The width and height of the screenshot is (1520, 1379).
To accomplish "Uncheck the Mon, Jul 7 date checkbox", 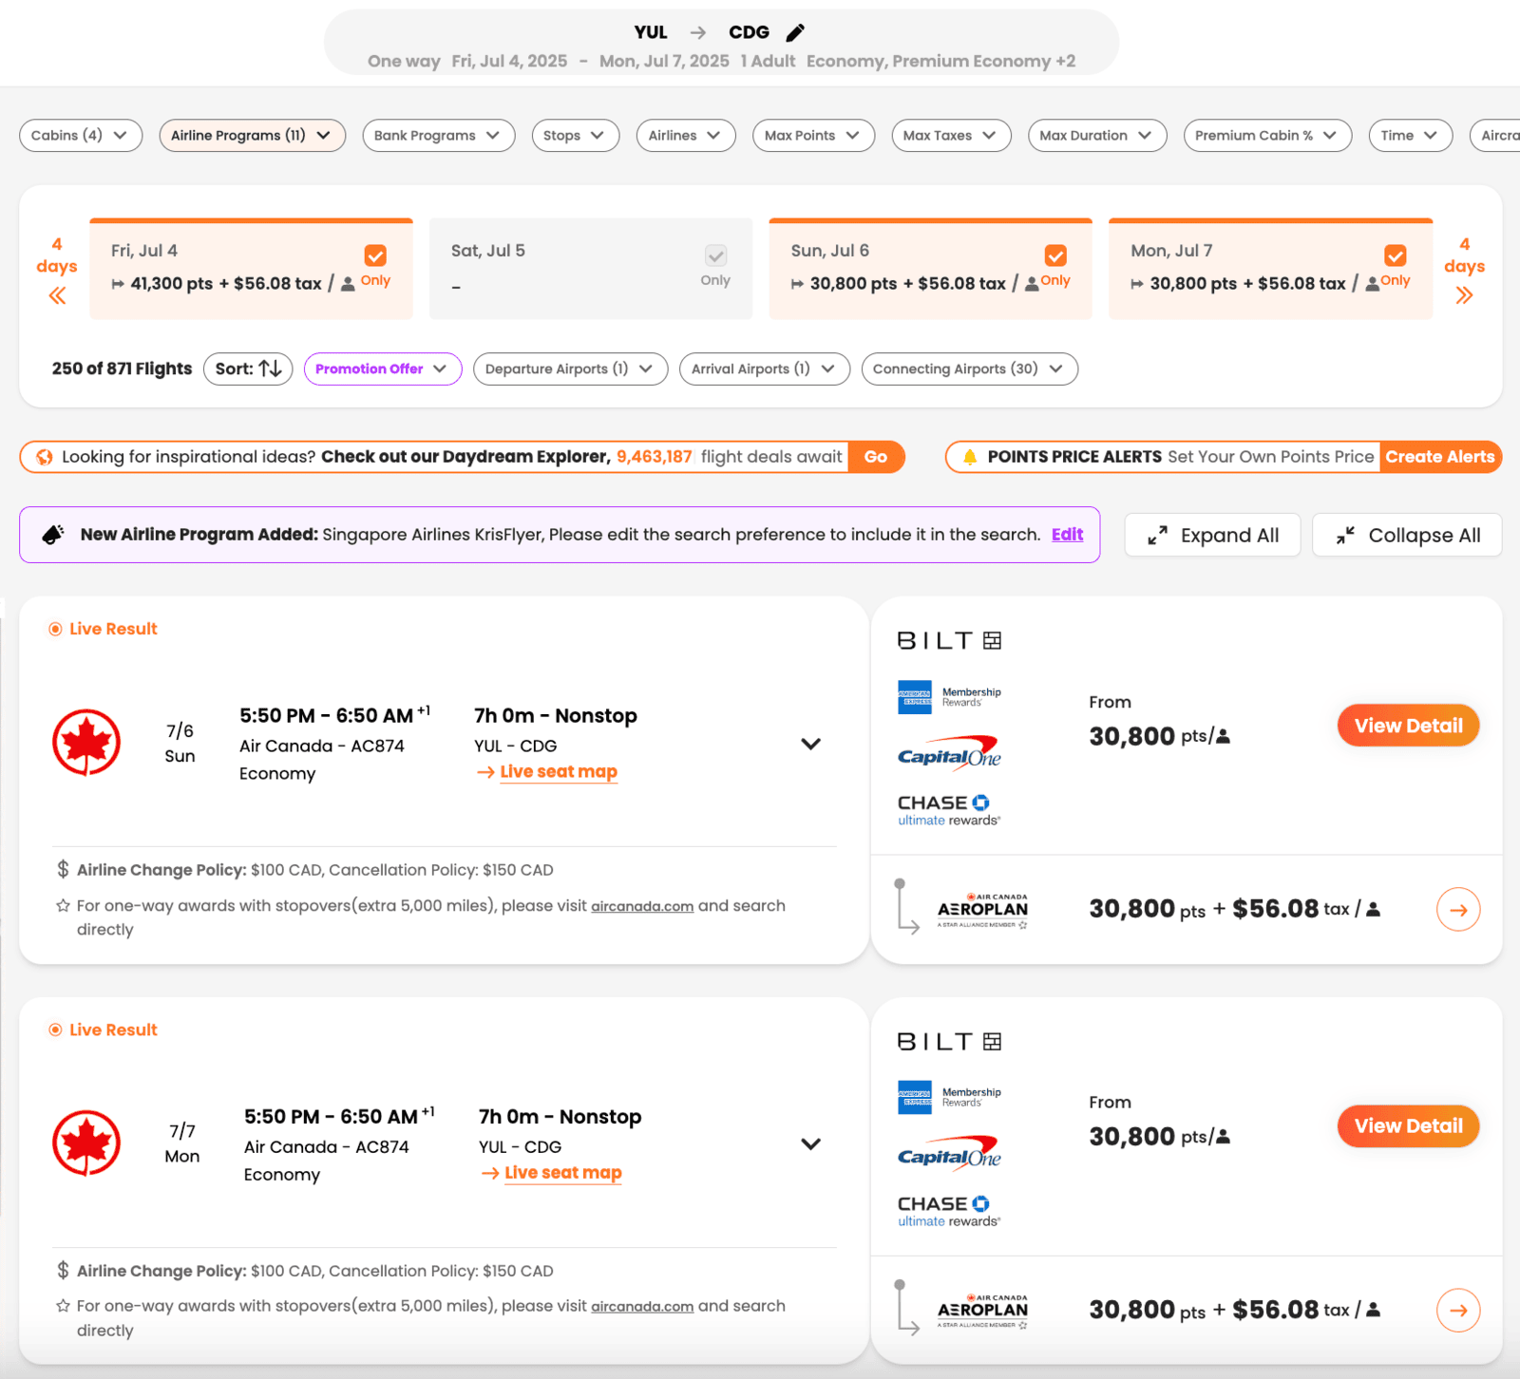I will 1395,254.
